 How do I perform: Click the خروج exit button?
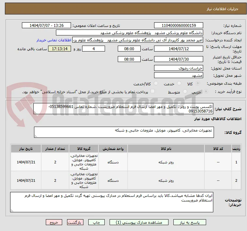54,222
